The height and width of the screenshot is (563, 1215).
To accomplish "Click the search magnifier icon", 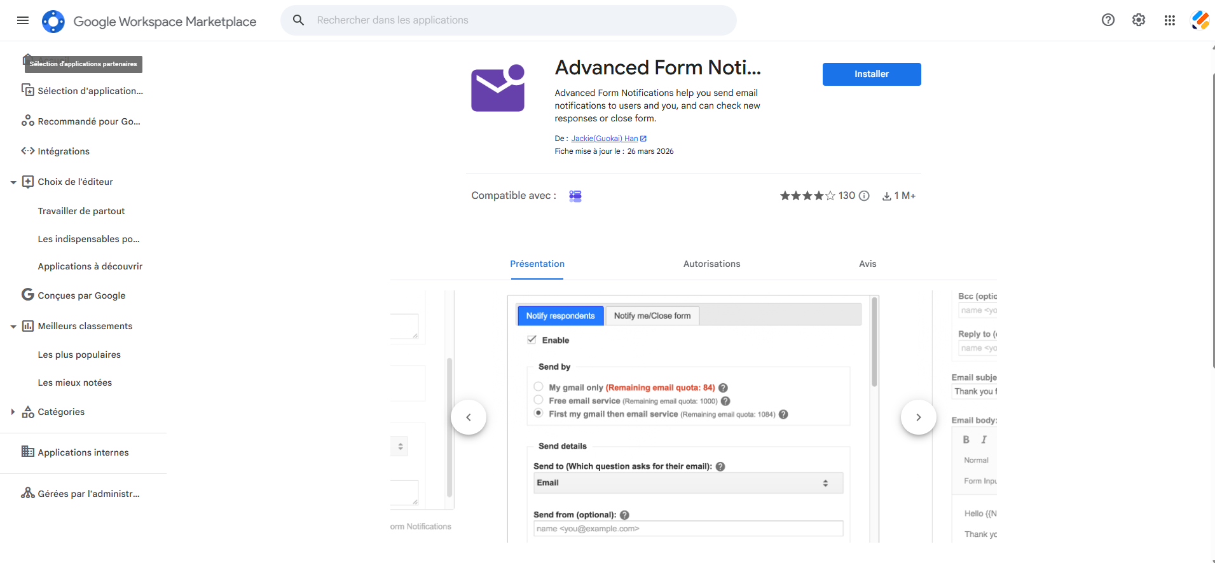I will coord(298,20).
